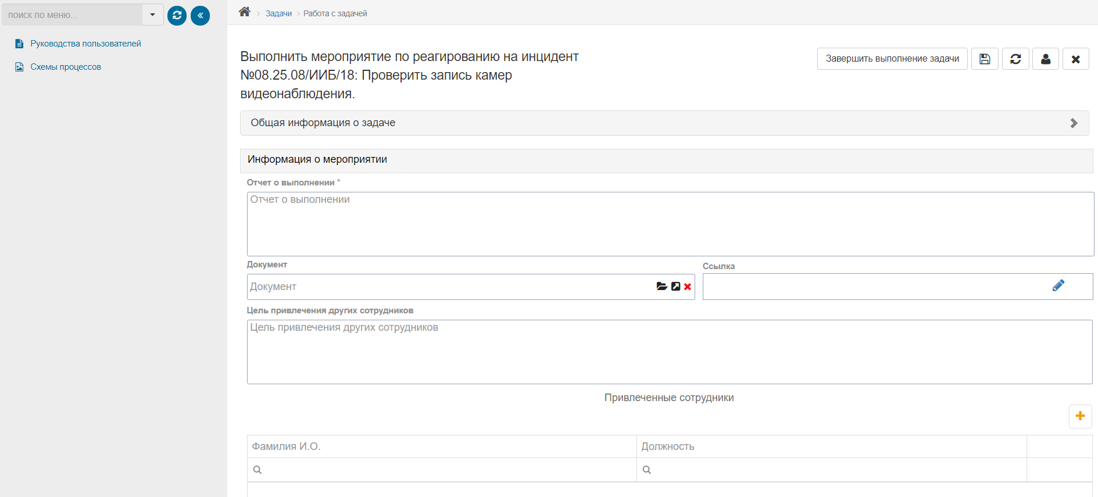Open the menu search dropdown arrow
The height and width of the screenshot is (497, 1098).
(x=152, y=15)
